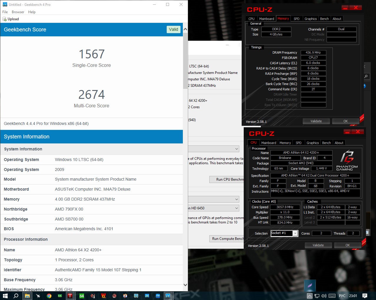Open the Action Center notification icon
The width and height of the screenshot is (376, 300).
[365, 296]
